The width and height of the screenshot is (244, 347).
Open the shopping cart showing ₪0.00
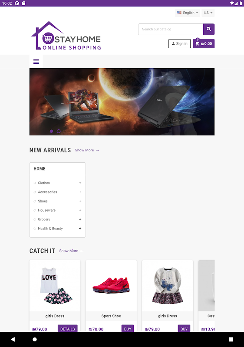click(x=204, y=44)
